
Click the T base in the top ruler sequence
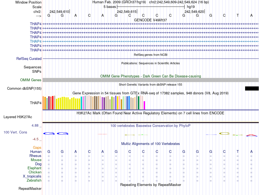238,15
